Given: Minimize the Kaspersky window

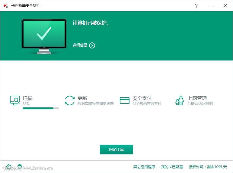Looking at the screenshot, I should (x=211, y=6).
